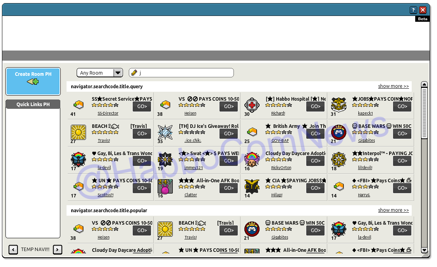Viewport: 437px width, 267px height.
Task: Open owner profile Milap!
Action: click(x=276, y=195)
